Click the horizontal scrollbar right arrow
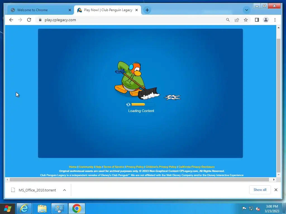This screenshot has height=214, width=286. [274, 180]
